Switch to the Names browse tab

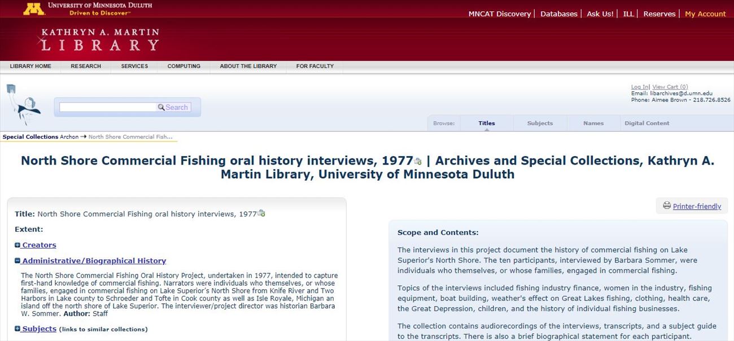(593, 123)
